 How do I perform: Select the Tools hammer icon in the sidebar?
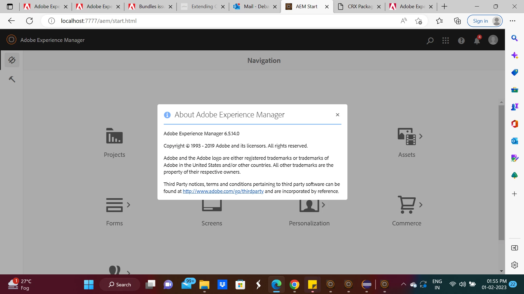click(12, 79)
